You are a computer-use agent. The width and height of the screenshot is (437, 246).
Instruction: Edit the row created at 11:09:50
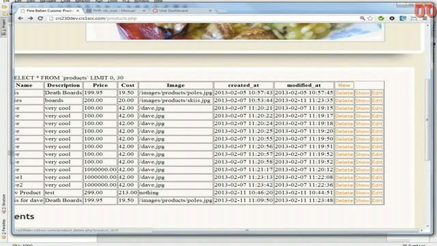pos(377,200)
